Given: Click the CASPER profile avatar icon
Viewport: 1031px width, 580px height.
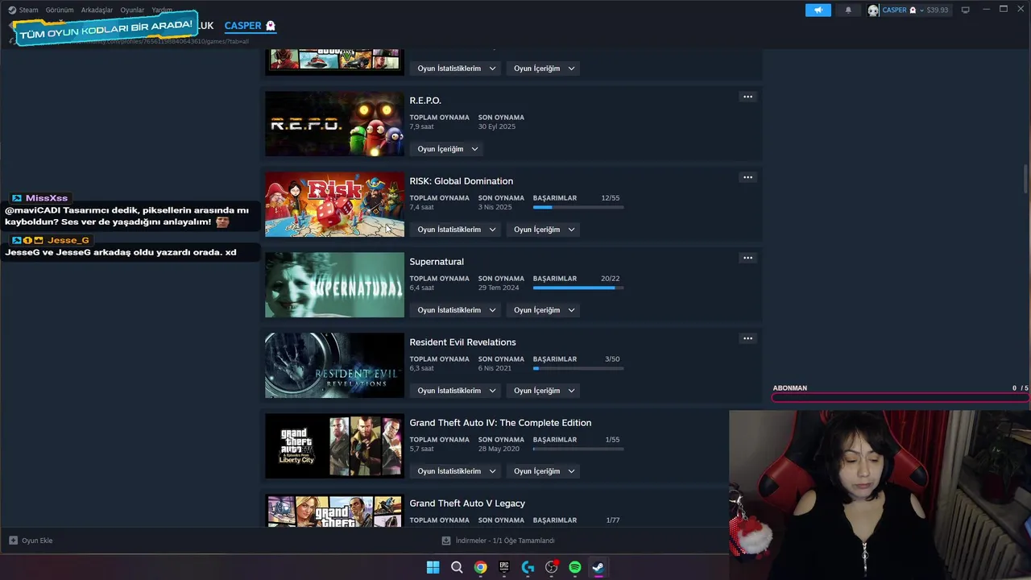Looking at the screenshot, I should pyautogui.click(x=873, y=10).
